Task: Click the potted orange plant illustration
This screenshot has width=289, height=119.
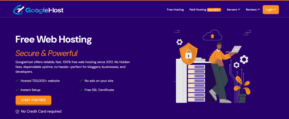Action: tap(242, 89)
